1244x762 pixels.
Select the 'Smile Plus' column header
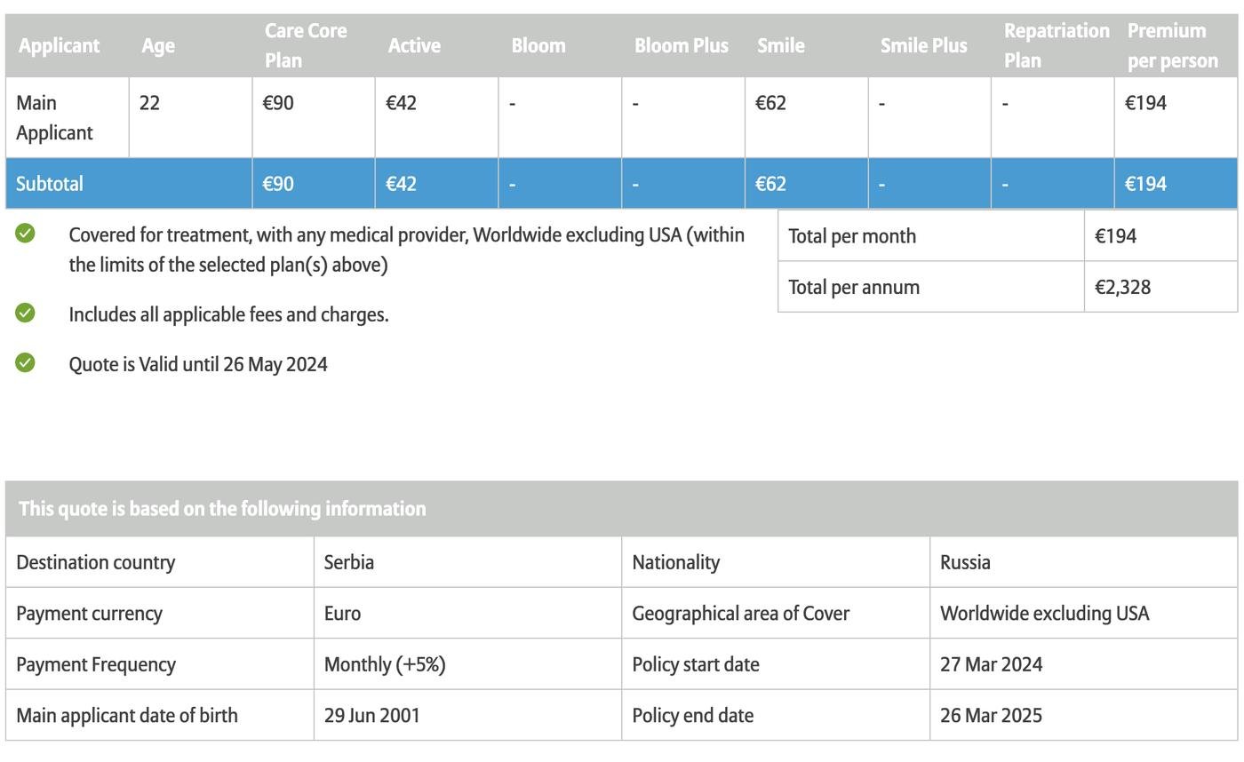click(x=924, y=45)
